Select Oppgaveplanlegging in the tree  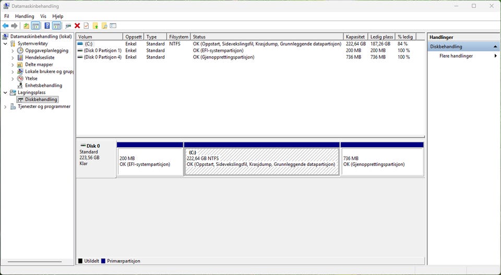pyautogui.click(x=46, y=51)
